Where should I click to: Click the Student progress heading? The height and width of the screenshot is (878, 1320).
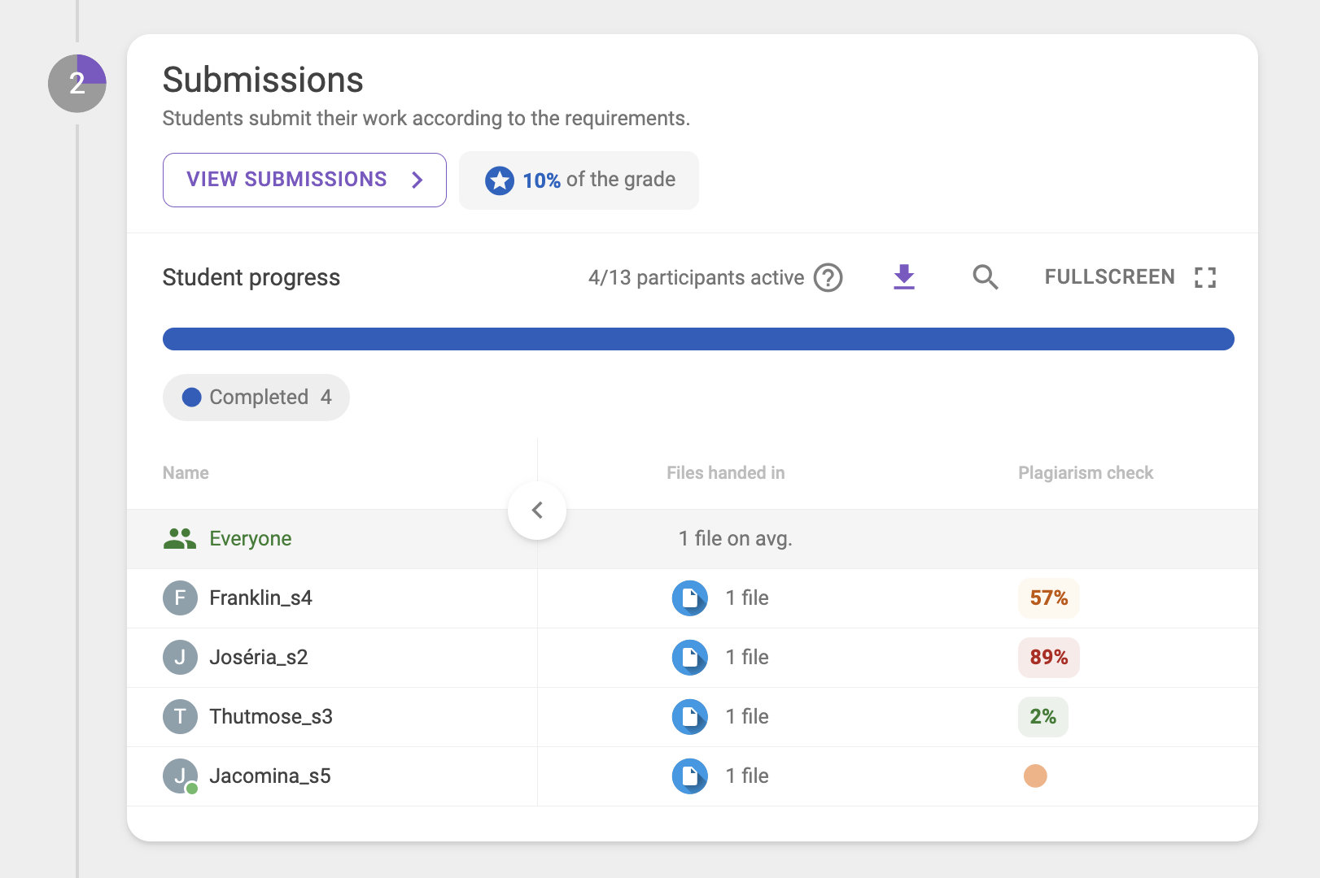coord(251,278)
